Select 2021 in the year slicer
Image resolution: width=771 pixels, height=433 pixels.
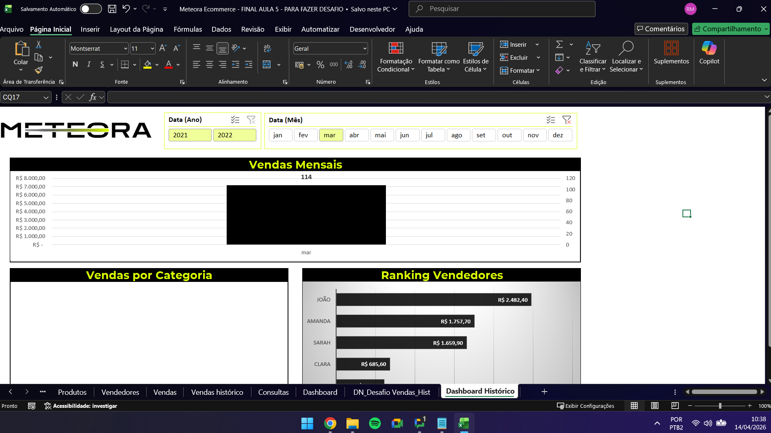click(190, 135)
